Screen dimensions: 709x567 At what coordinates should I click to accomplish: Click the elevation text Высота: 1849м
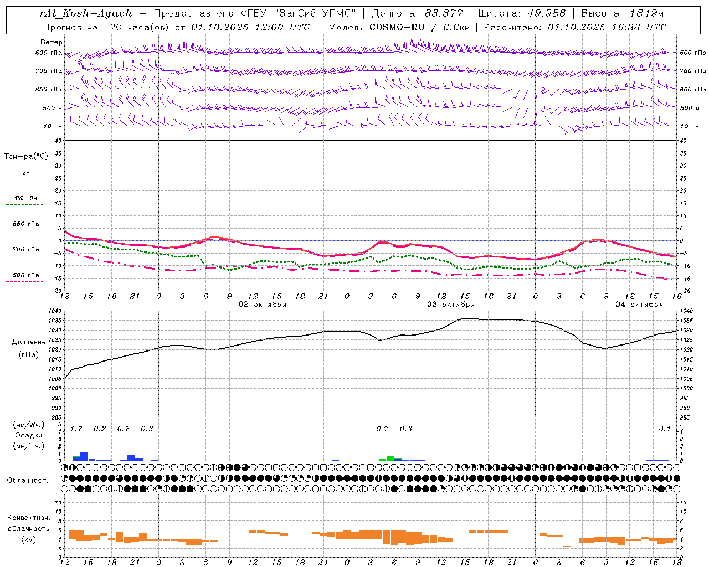623,13
